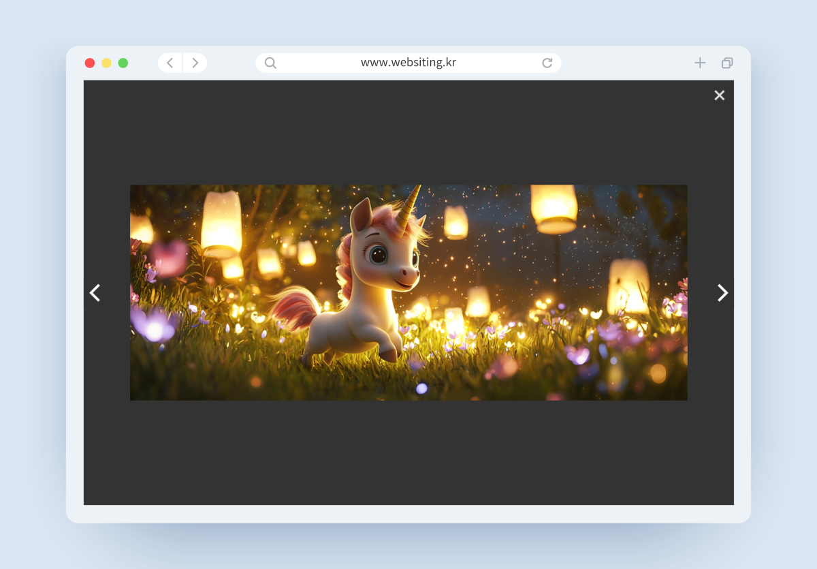Screen dimensions: 817x569
Task: Open a new tab with the plus icon
Action: point(700,63)
